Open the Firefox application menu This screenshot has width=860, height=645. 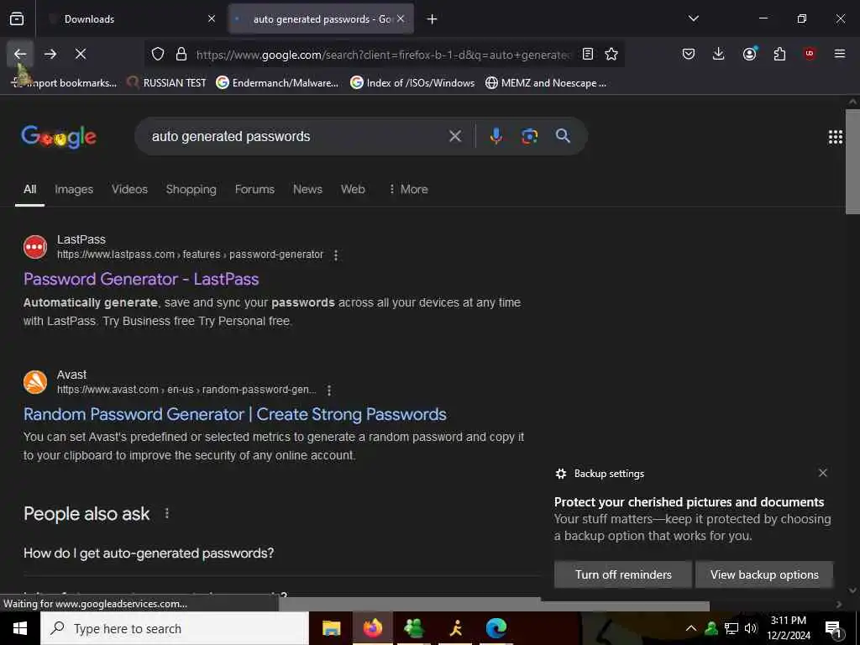tap(840, 54)
